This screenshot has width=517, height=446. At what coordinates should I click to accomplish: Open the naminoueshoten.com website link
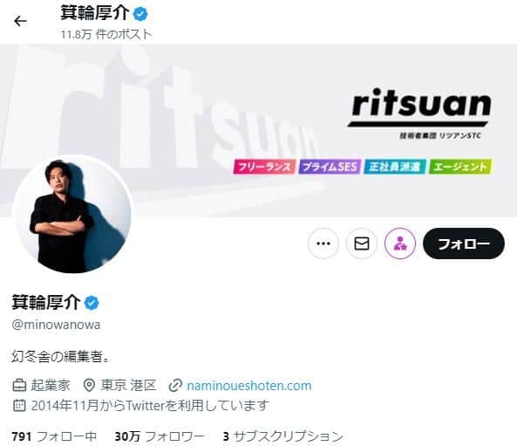pyautogui.click(x=249, y=386)
